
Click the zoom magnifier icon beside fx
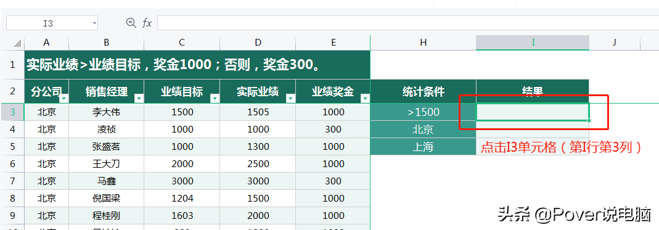tap(131, 23)
